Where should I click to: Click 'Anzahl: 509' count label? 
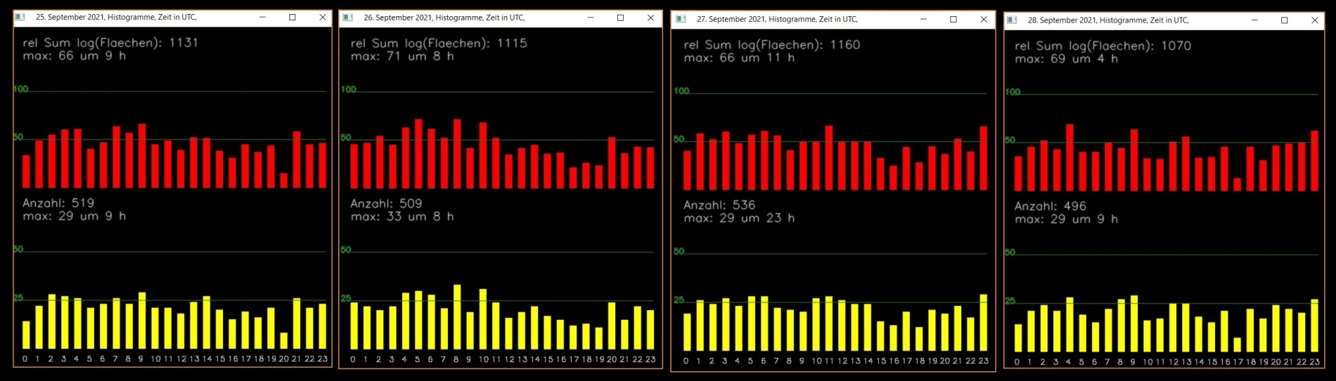(386, 203)
